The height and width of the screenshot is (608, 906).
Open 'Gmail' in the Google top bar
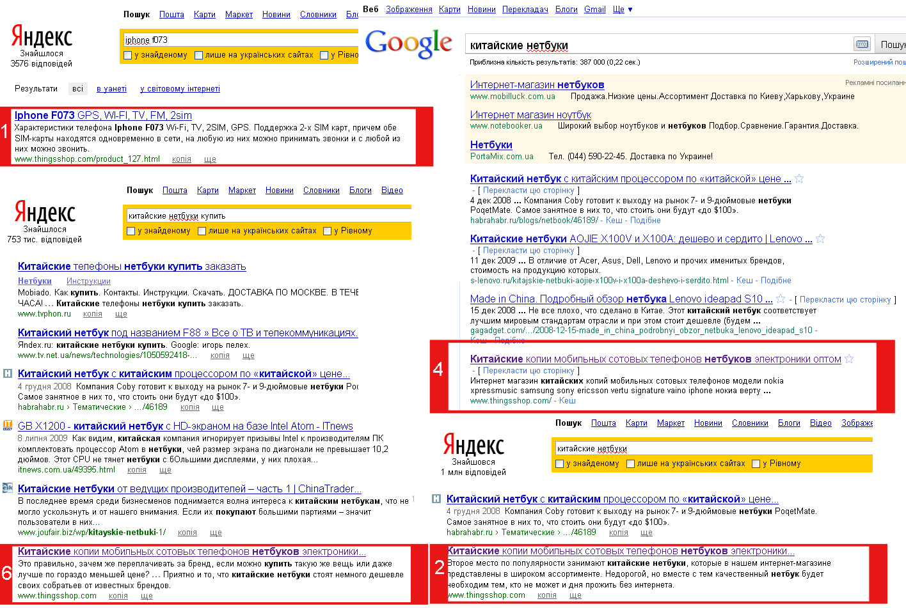tap(595, 10)
